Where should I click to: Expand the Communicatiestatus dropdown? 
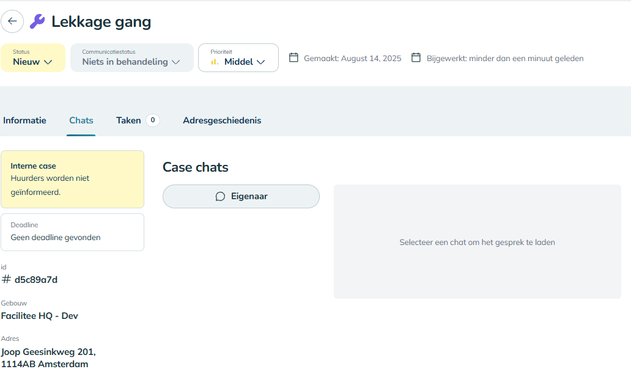131,57
